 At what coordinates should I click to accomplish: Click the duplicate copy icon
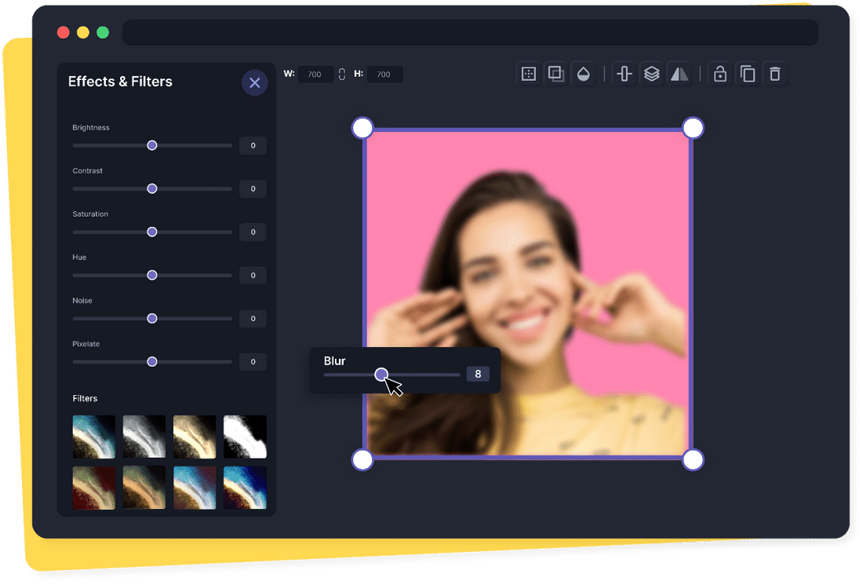pyautogui.click(x=748, y=74)
